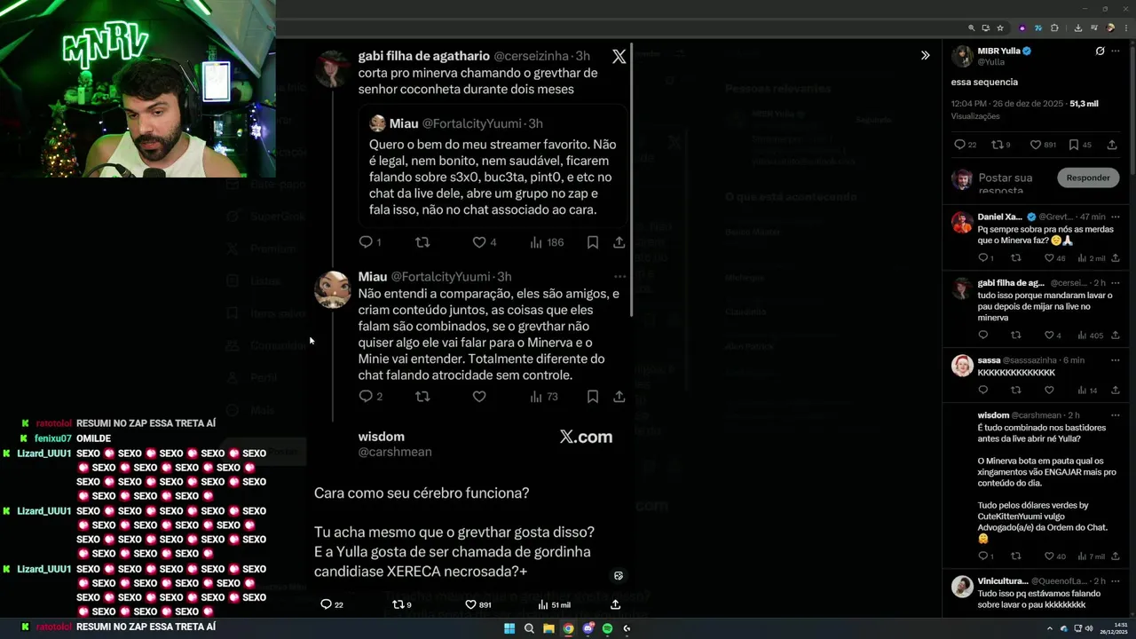Open browser downloads icon

point(1077,28)
